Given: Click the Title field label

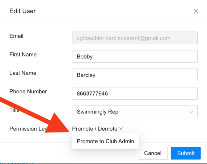Looking at the screenshot, I should tap(13, 110).
